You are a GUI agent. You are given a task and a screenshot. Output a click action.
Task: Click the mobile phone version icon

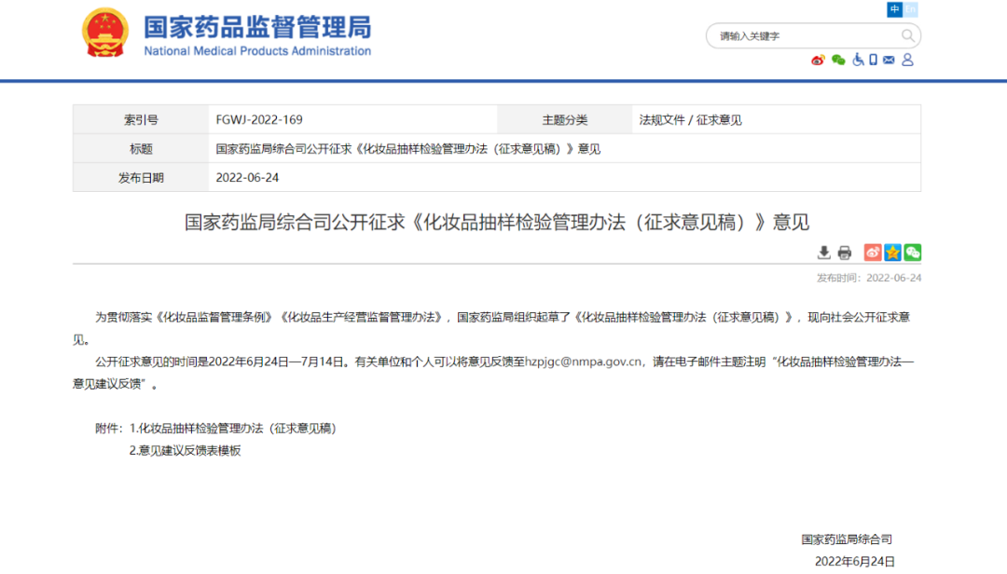873,61
